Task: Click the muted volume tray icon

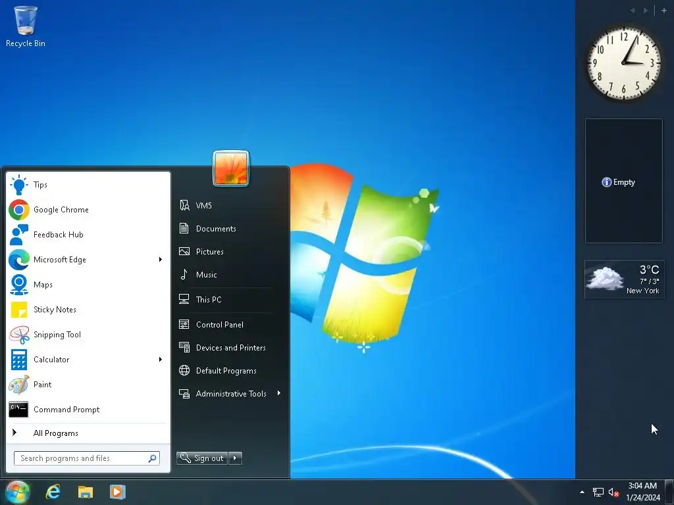Action: pos(613,492)
